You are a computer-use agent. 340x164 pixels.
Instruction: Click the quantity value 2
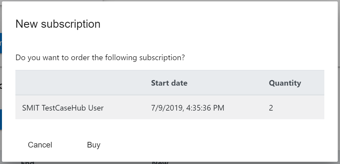pos(271,108)
